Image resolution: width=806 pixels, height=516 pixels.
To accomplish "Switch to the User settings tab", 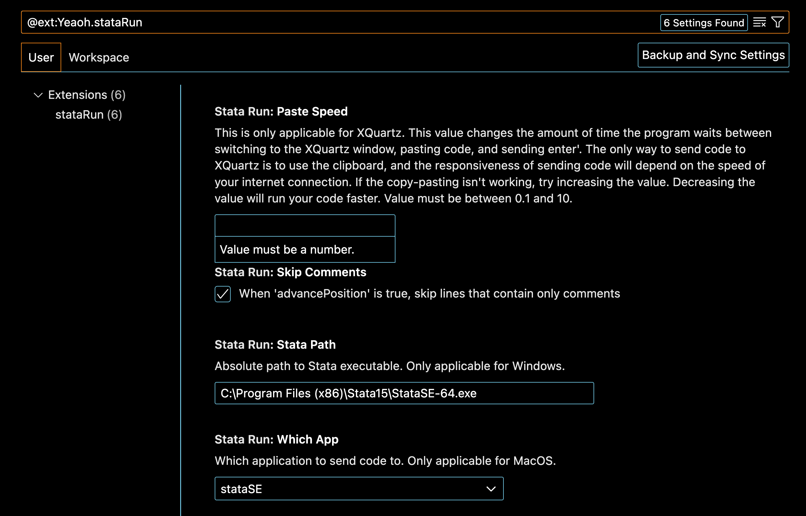I will (41, 57).
